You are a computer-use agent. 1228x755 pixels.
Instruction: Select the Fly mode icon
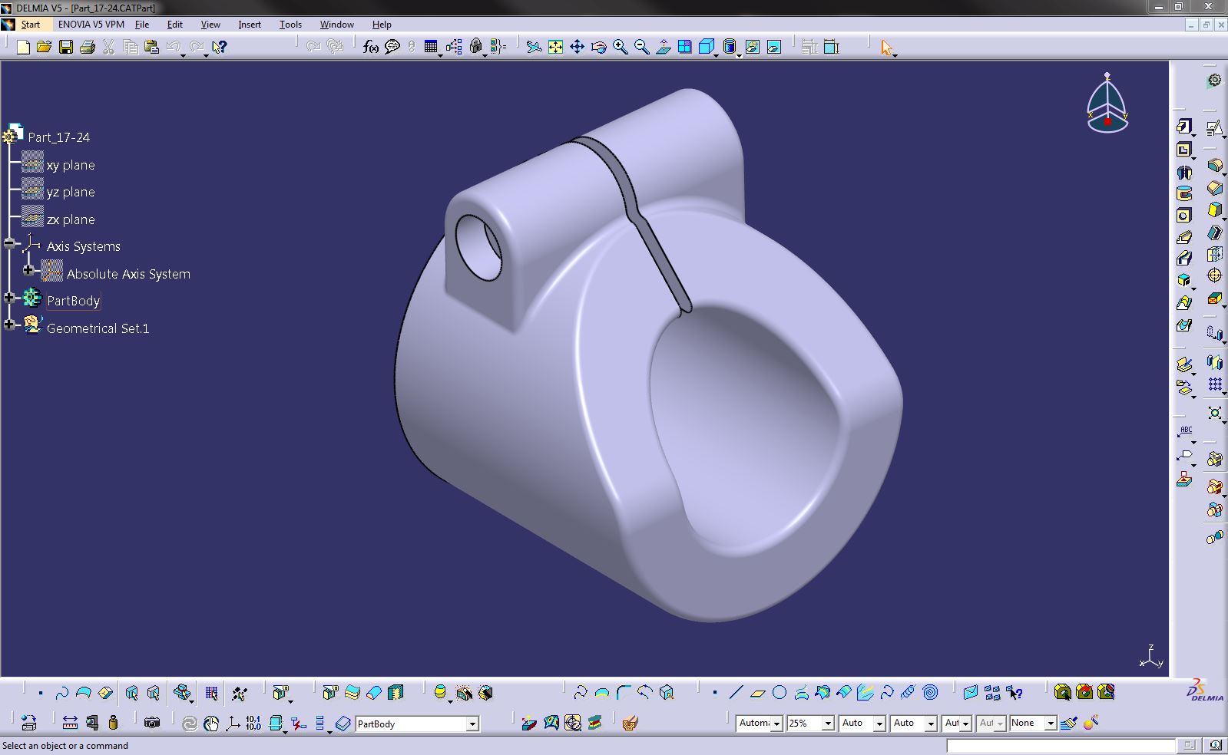(534, 48)
